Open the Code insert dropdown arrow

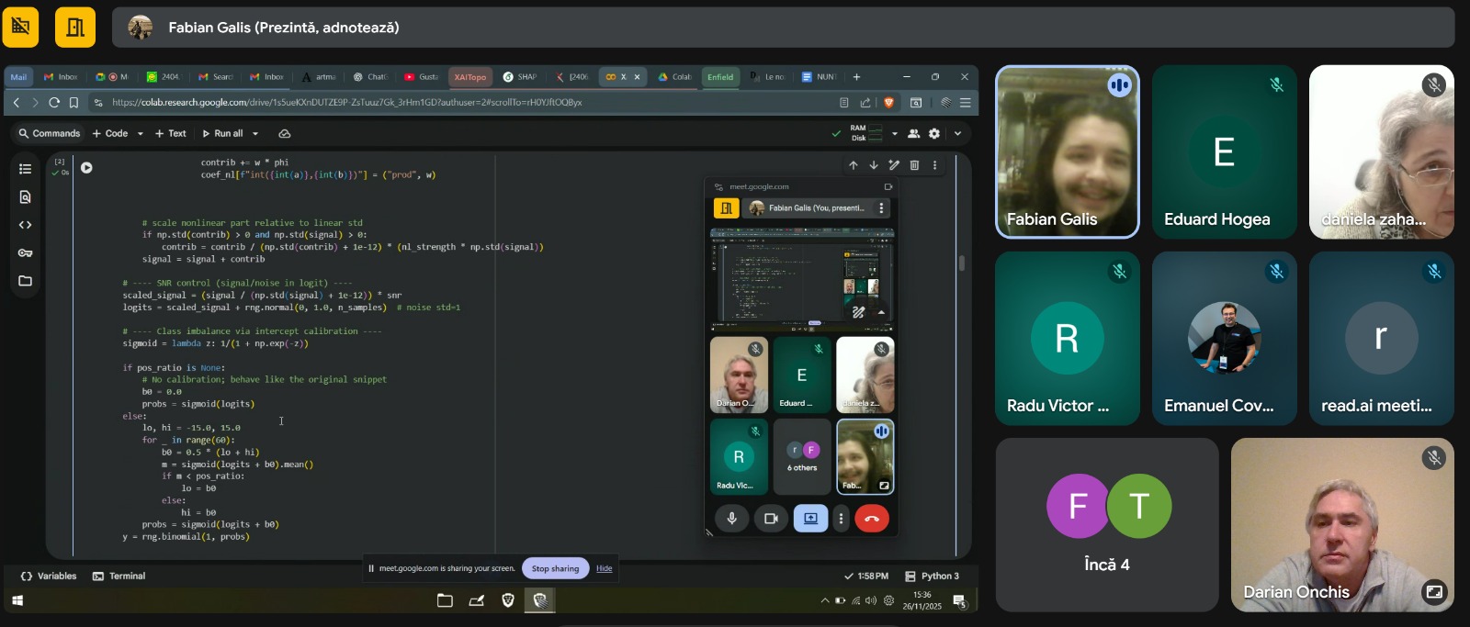tap(140, 134)
